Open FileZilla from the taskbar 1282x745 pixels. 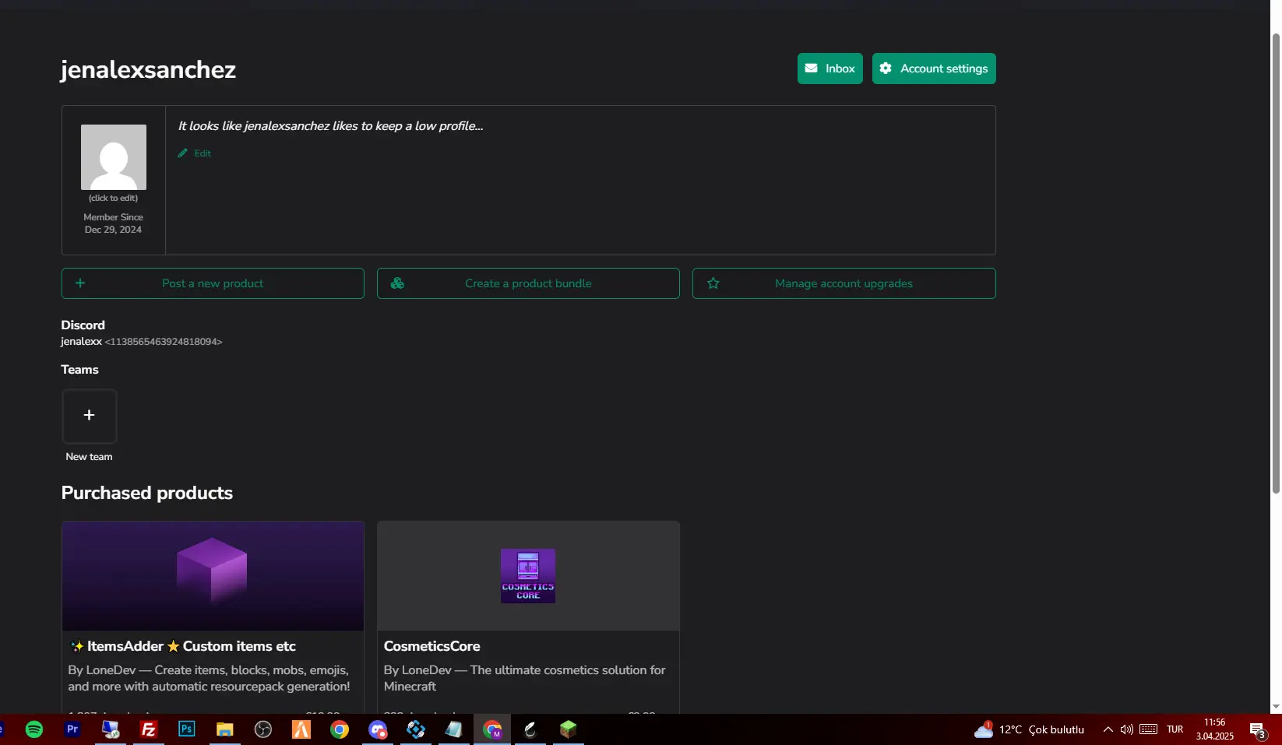click(149, 729)
